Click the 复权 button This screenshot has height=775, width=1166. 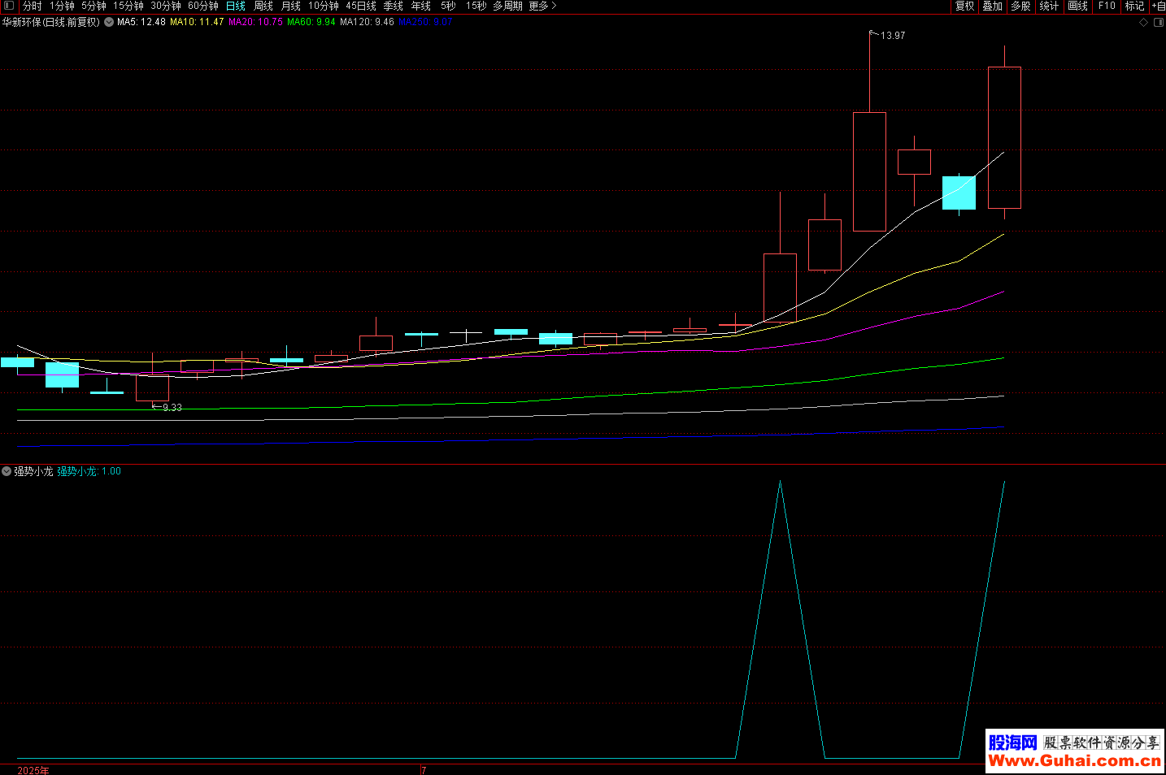(x=965, y=6)
